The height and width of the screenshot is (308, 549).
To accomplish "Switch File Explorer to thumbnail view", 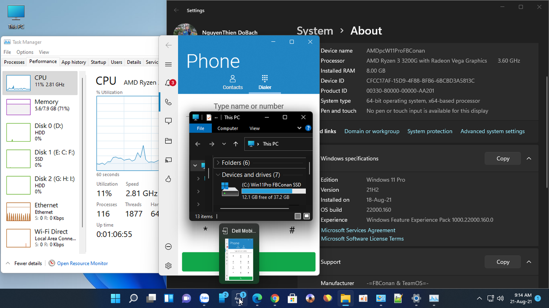I will point(306,216).
